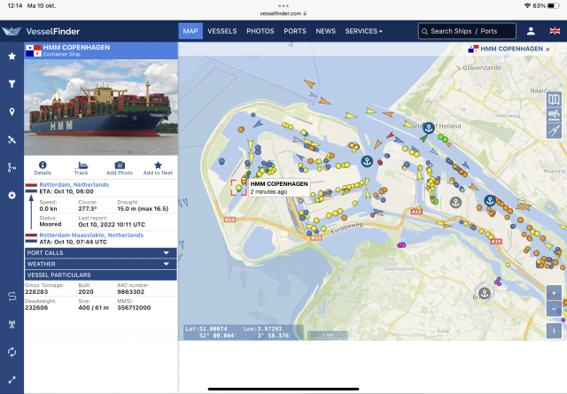This screenshot has width=567, height=394.
Task: Open PHOTOS tab
Action: click(x=260, y=31)
